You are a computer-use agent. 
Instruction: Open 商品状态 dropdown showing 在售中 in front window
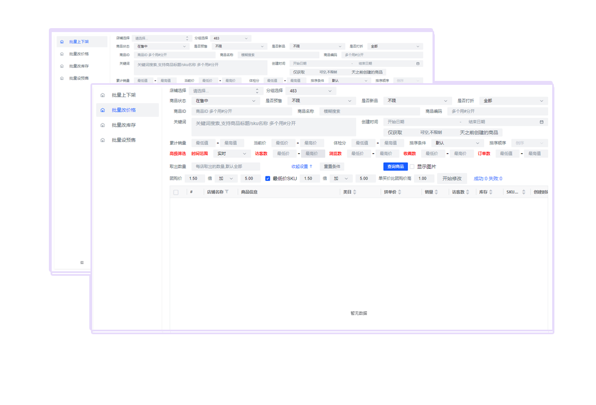(225, 101)
